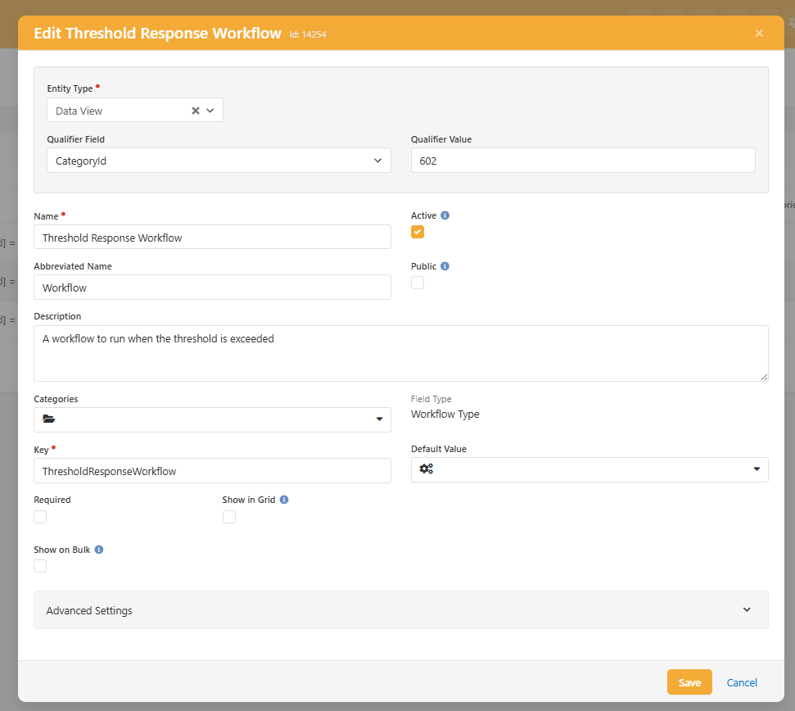This screenshot has height=711, width=795.
Task: Click the Show in Grid info icon
Action: (x=284, y=500)
